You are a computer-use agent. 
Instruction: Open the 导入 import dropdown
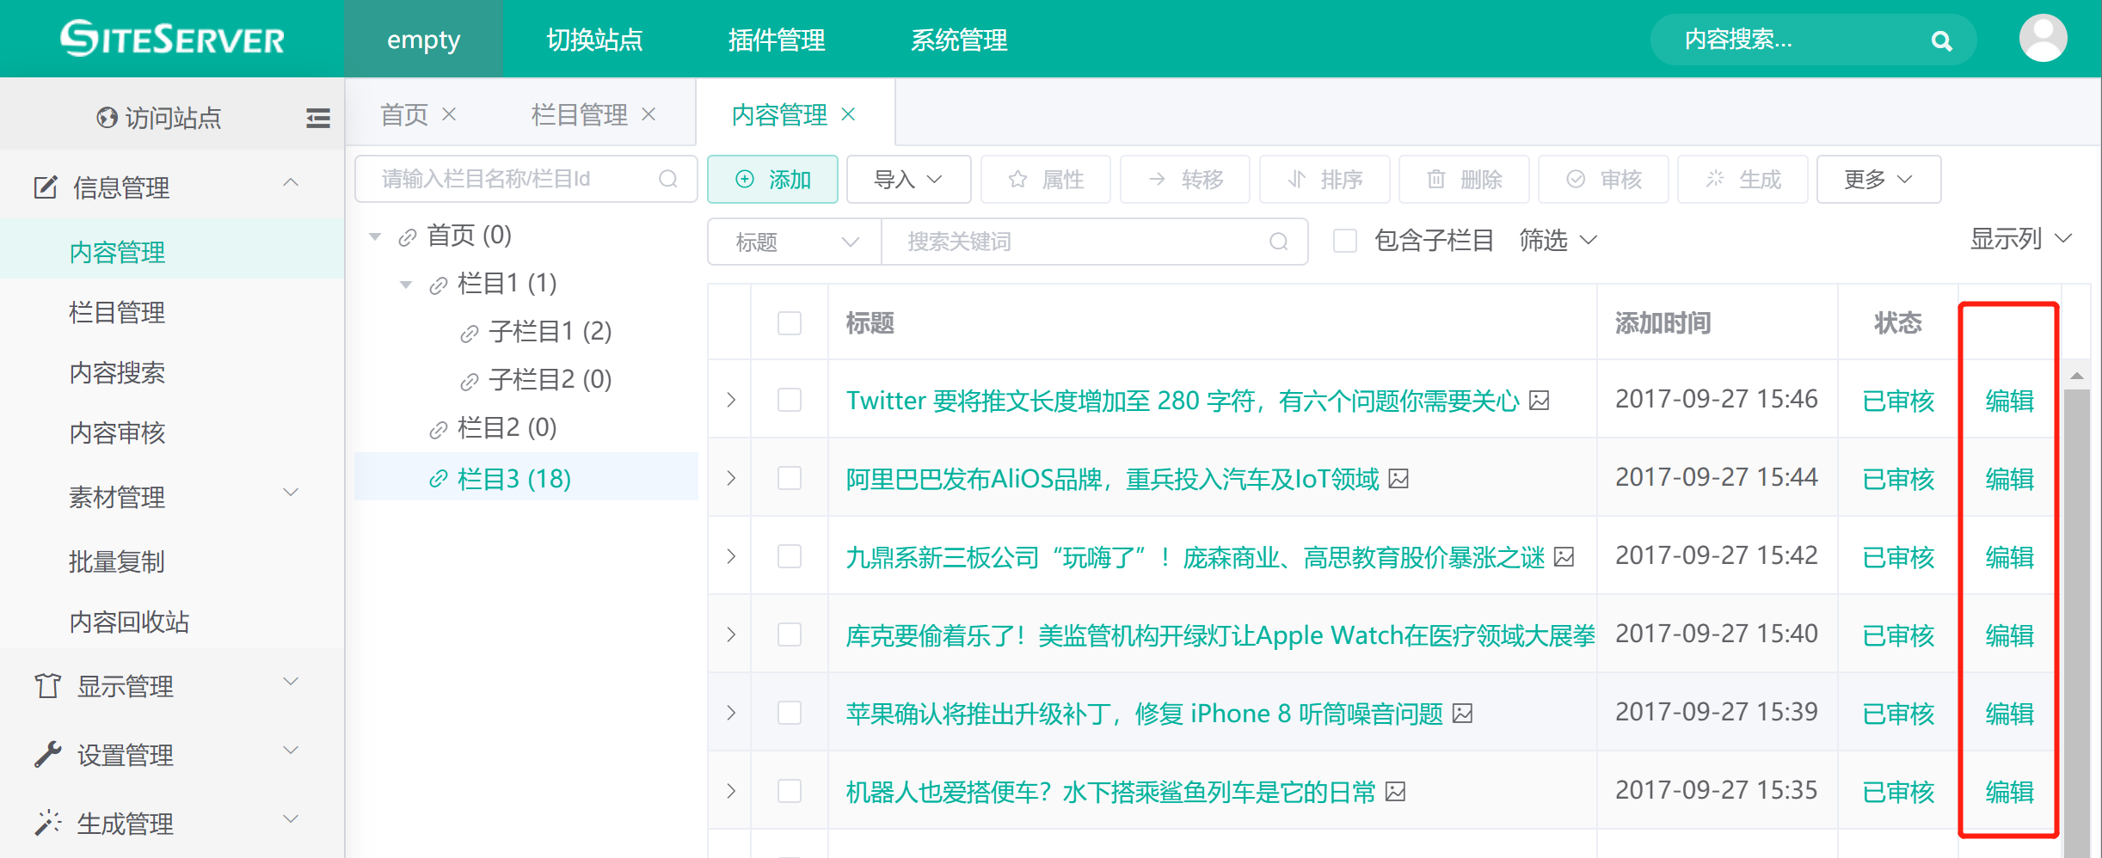[x=908, y=180]
